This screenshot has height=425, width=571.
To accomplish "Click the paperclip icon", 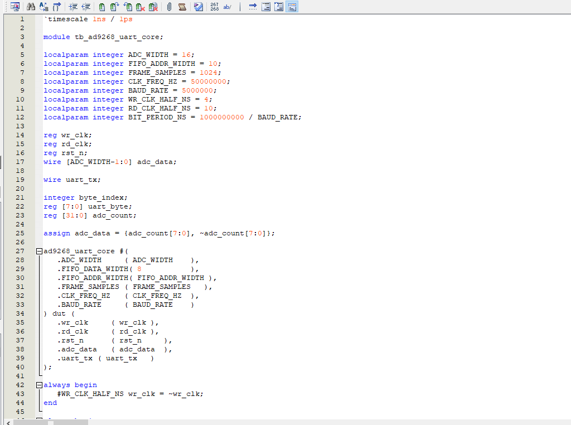I will tap(170, 7).
